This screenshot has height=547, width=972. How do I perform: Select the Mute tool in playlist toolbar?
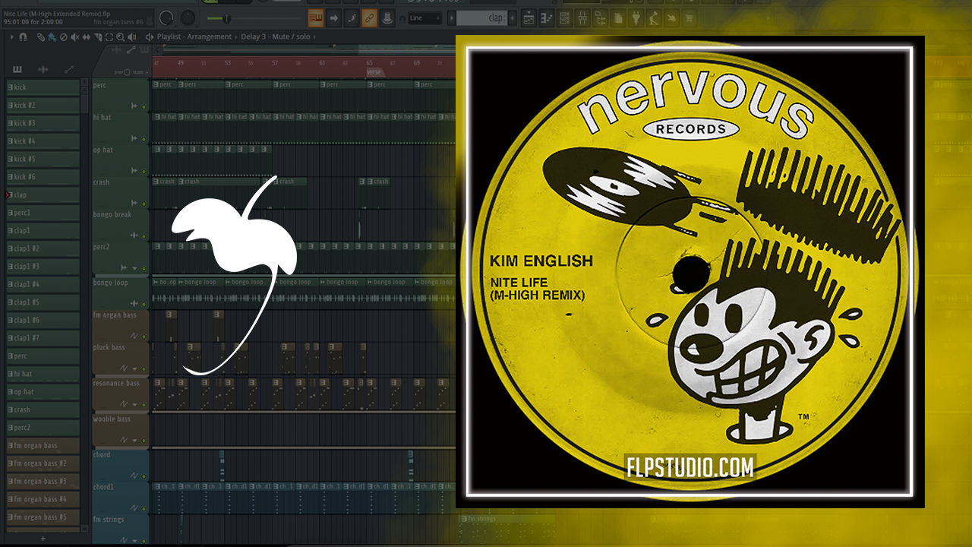74,36
